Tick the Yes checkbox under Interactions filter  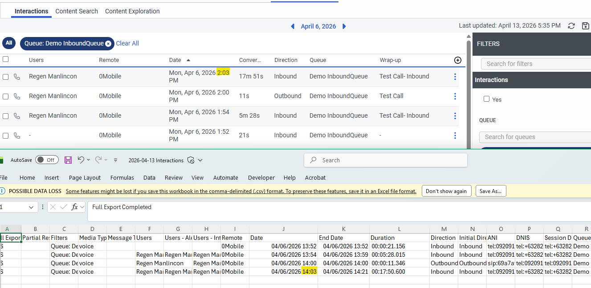point(486,99)
